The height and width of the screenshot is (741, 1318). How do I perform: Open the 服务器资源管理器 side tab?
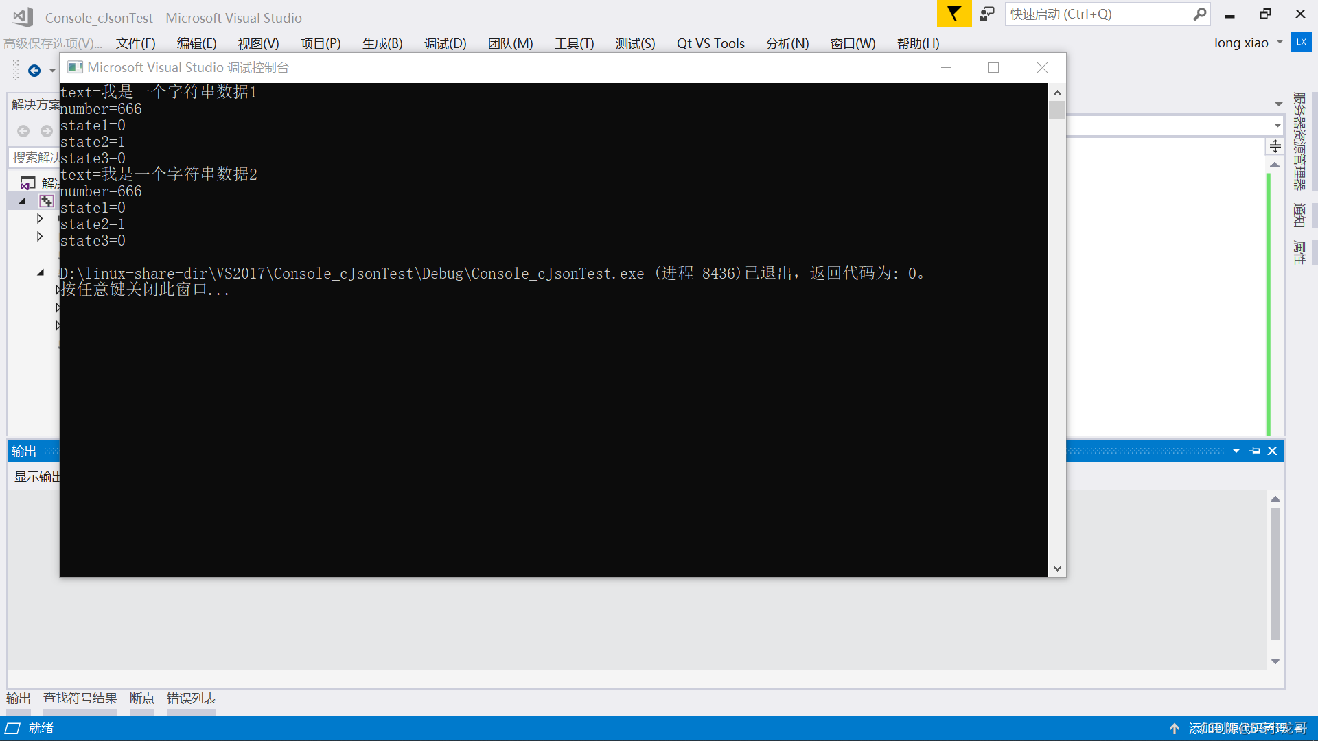click(1299, 141)
